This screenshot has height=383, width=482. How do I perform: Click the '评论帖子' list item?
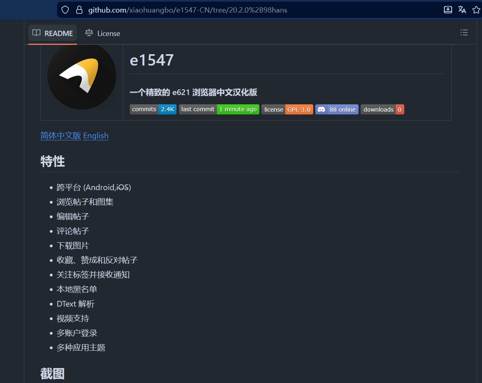tap(73, 231)
